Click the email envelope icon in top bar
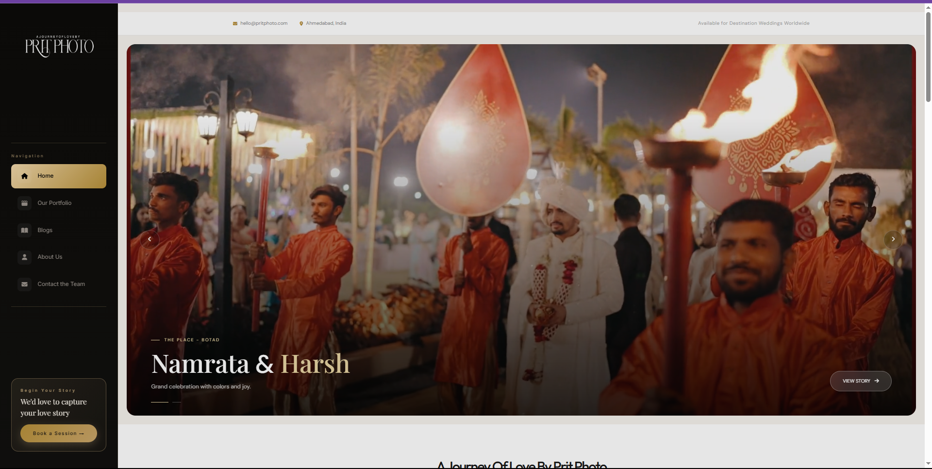 pyautogui.click(x=235, y=23)
